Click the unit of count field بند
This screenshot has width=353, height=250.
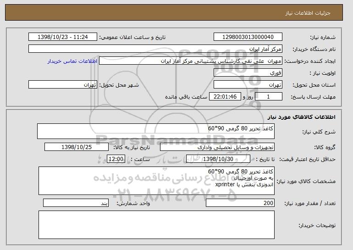(76, 203)
